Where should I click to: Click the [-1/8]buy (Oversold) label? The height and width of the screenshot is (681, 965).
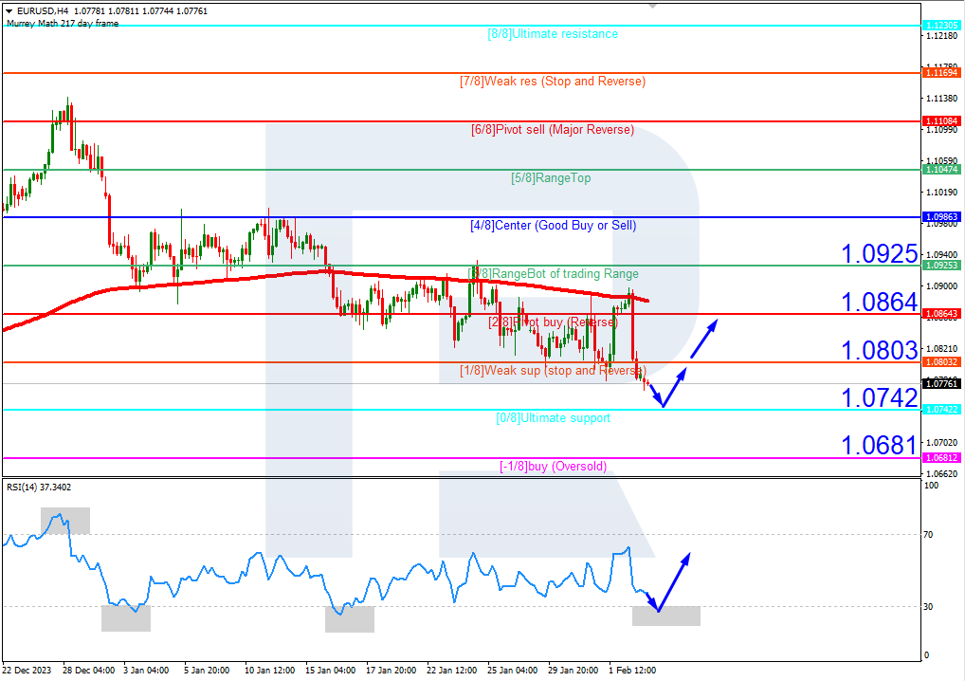(x=553, y=467)
